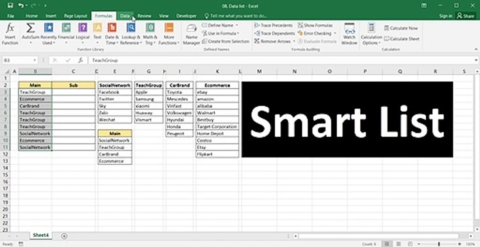Click the Name Box field
Screen dimensions: 480x247
point(17,60)
